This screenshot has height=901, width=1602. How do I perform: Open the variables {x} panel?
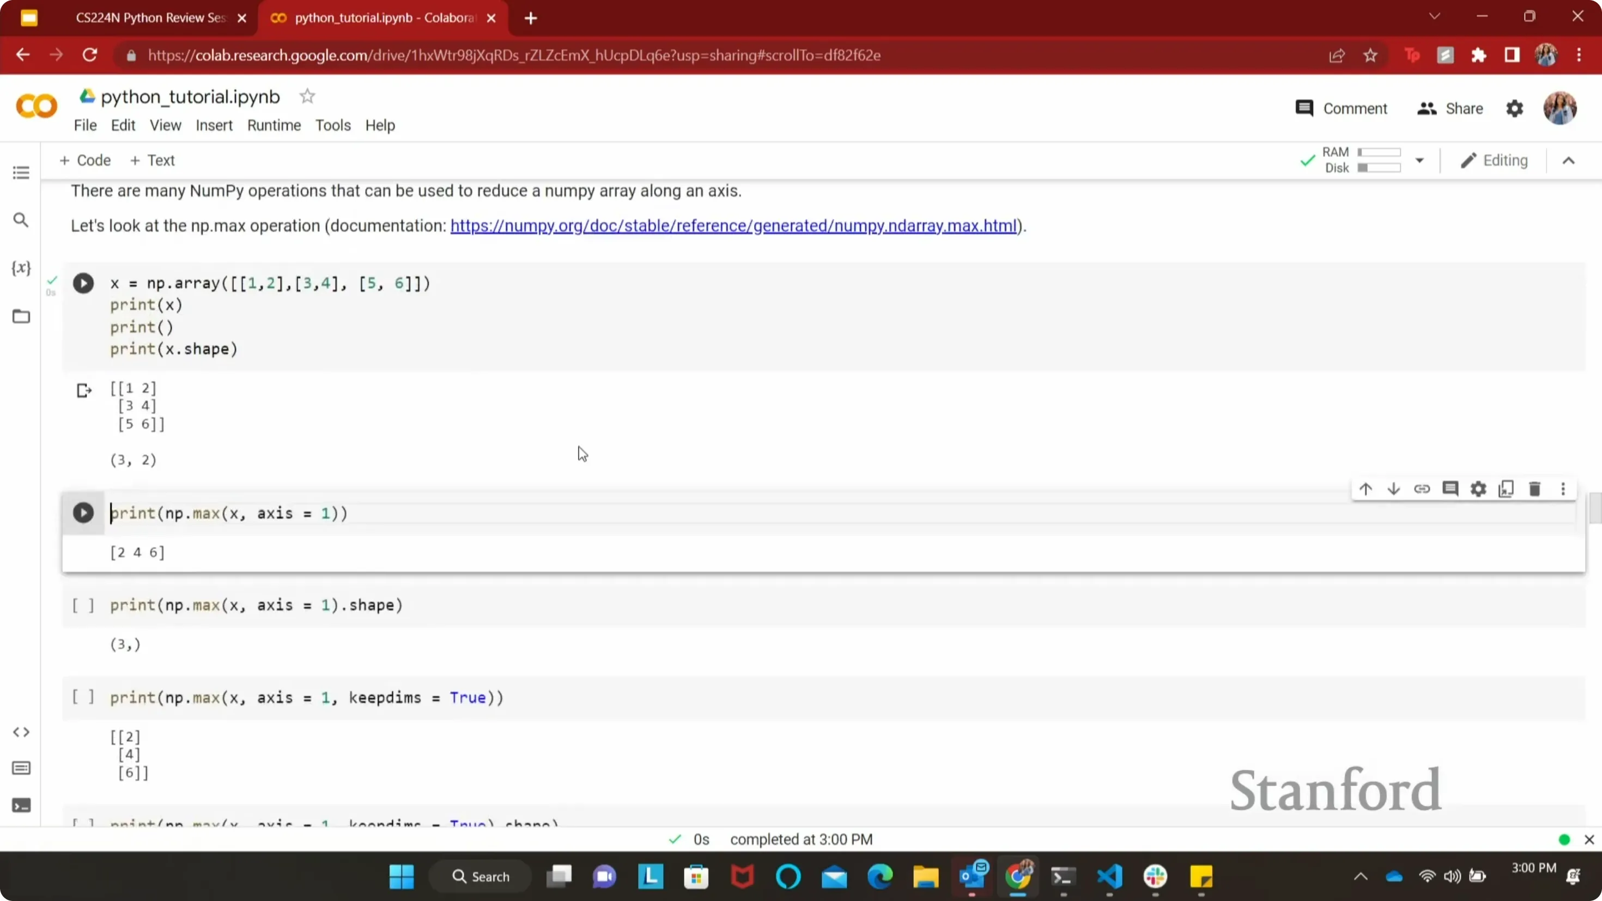21,268
